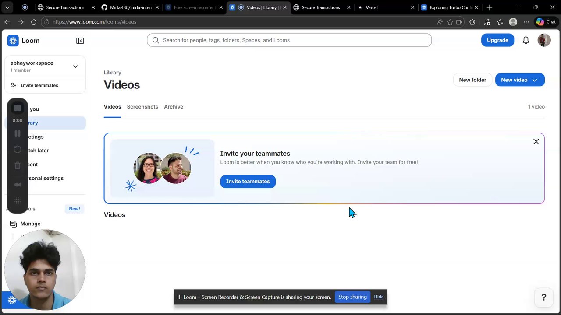
Task: Click Invite teammates link under workspace name
Action: point(39,85)
